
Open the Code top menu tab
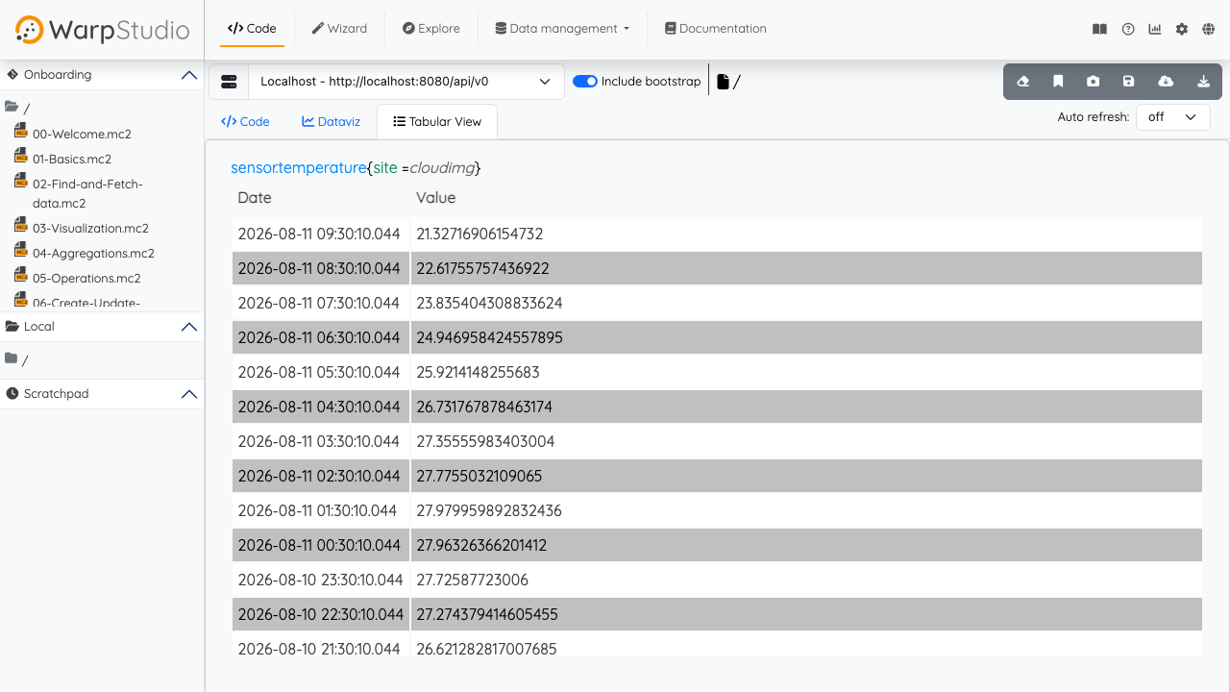click(252, 29)
